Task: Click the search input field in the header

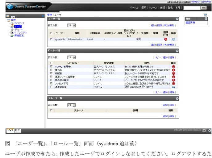Action: coord(192,8)
